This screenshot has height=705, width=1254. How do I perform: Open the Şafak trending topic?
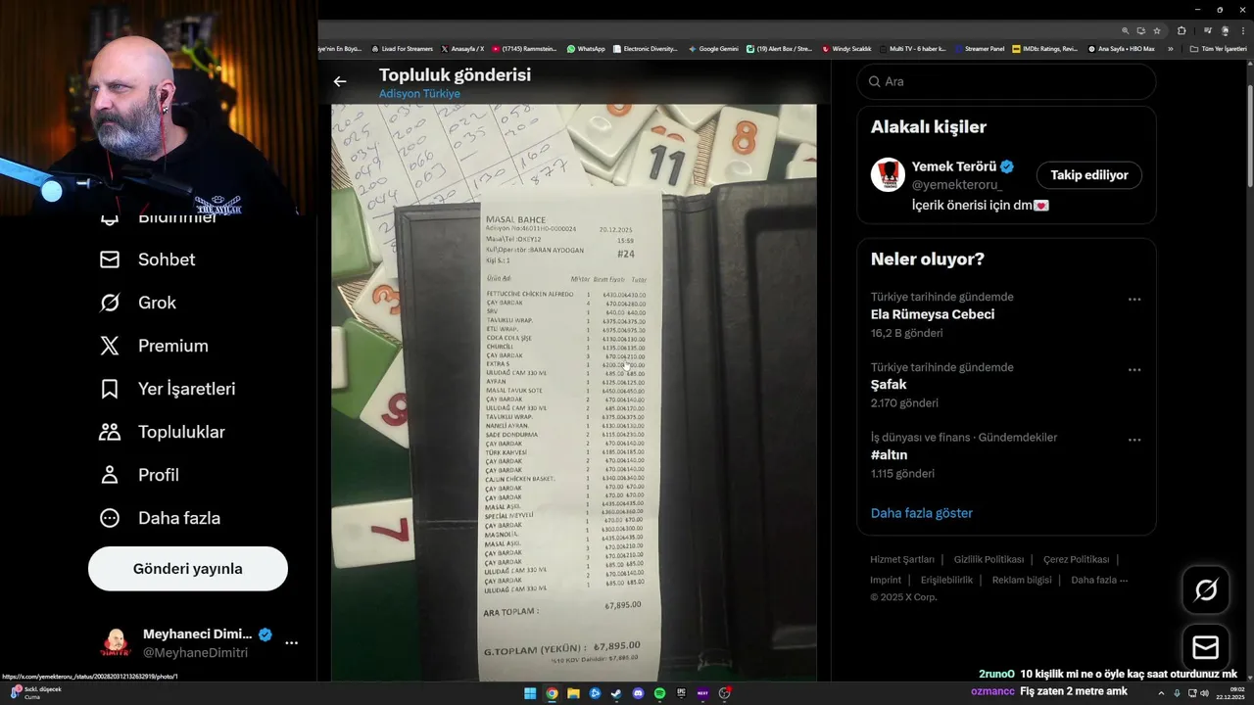coord(889,385)
